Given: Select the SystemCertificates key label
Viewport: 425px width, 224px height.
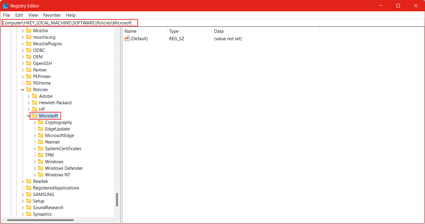Looking at the screenshot, I should pyautogui.click(x=63, y=149).
